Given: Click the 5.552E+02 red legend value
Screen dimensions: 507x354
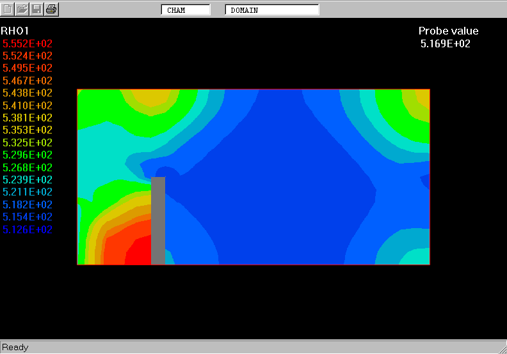Looking at the screenshot, I should pos(28,43).
